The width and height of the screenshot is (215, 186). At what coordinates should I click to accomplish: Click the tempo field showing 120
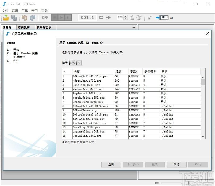[x=120, y=17]
